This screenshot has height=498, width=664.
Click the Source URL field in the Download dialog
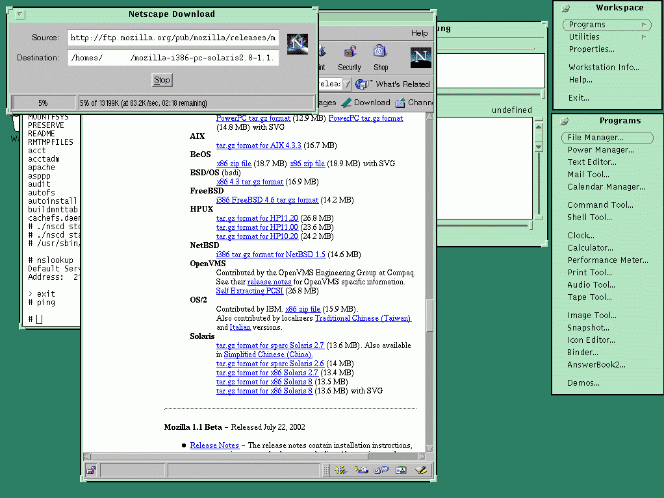(x=173, y=38)
